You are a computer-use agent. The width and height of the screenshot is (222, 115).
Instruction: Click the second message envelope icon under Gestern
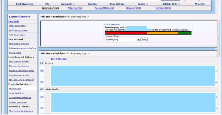[42, 82]
